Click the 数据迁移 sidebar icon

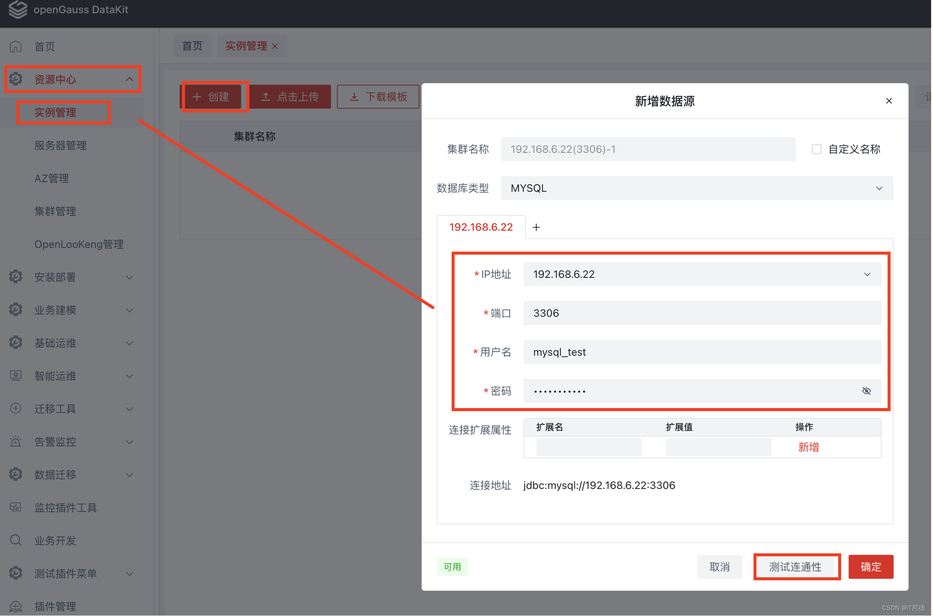[x=16, y=474]
